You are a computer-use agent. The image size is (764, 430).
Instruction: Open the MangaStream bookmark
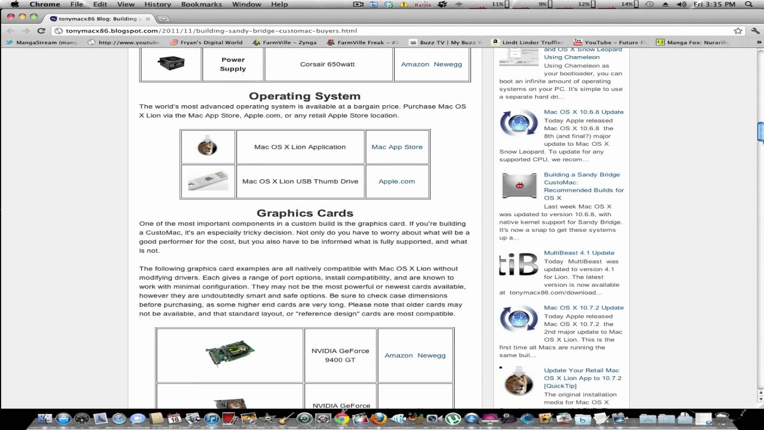42,42
